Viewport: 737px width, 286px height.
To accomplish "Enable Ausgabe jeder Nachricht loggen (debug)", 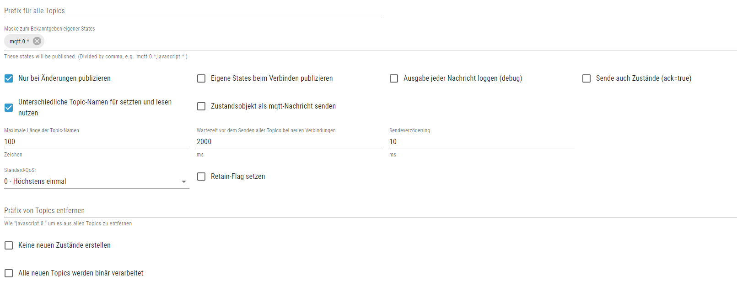I will (x=394, y=78).
